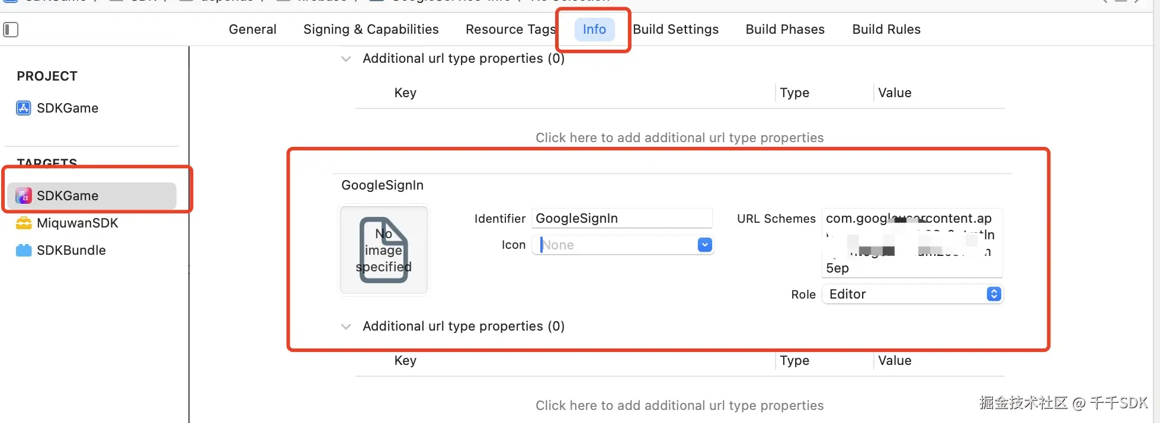
Task: Click upper 'Click here to add' link
Action: [680, 138]
